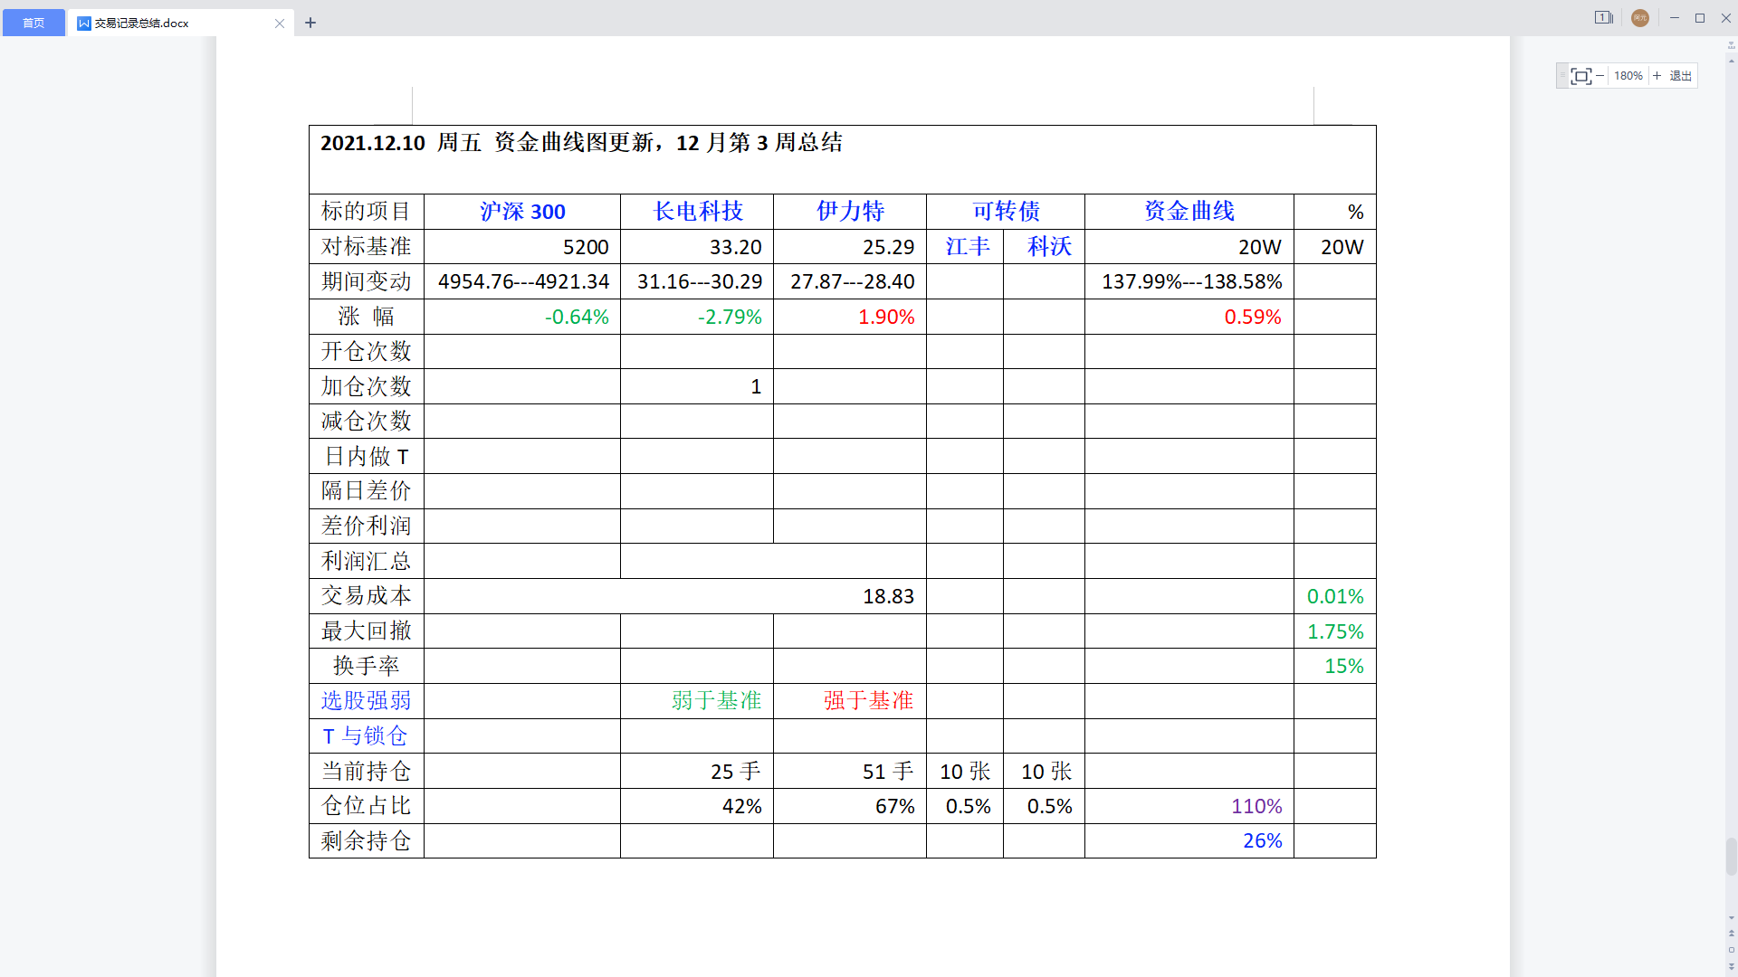Viewport: 1738px width, 977px height.
Task: Click the 0.59% change cell
Action: tap(1189, 317)
